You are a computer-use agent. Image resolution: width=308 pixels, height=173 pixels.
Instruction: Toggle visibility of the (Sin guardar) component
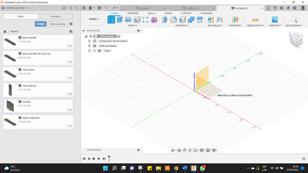coord(91,36)
